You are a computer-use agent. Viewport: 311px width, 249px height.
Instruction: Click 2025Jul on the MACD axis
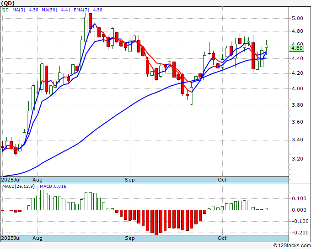[11, 238]
